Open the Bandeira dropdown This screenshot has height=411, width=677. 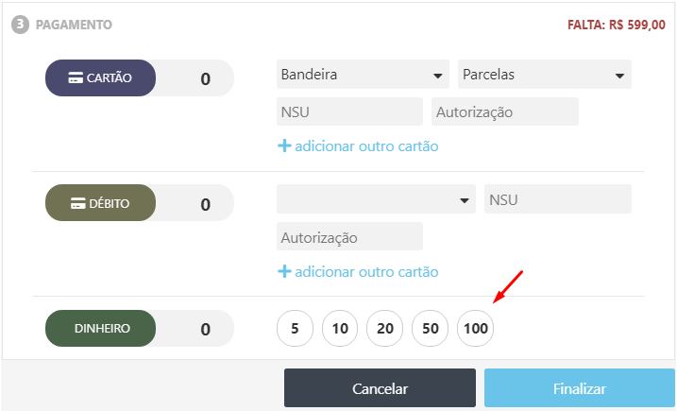363,75
